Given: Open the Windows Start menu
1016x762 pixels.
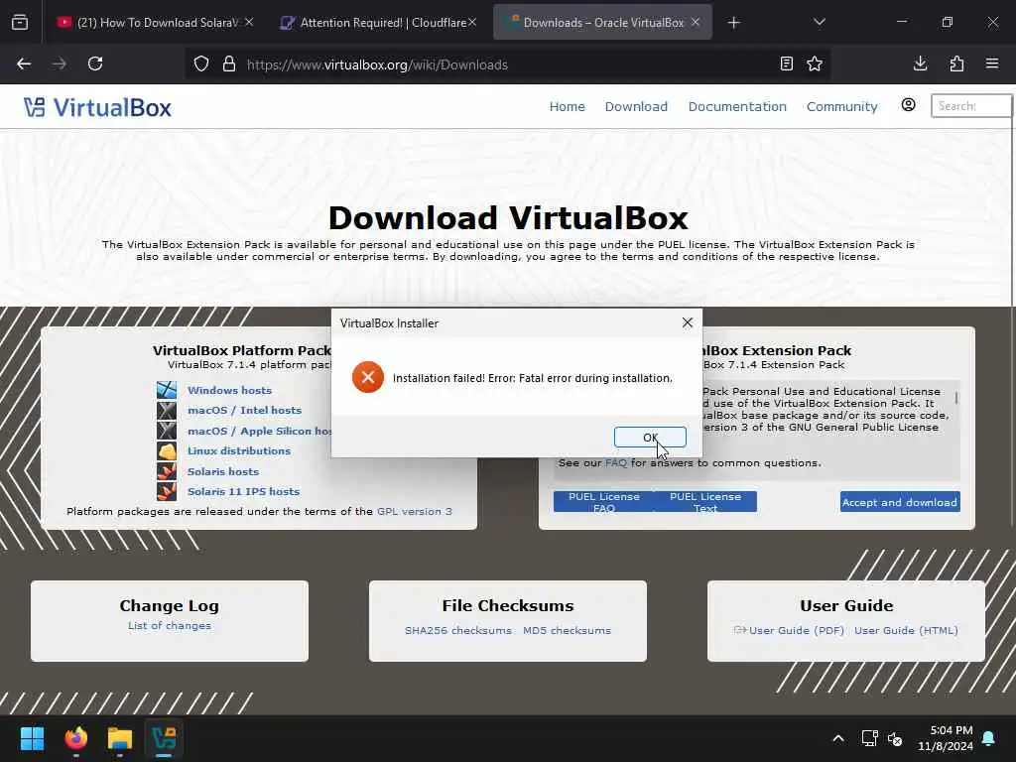Looking at the screenshot, I should click(32, 738).
